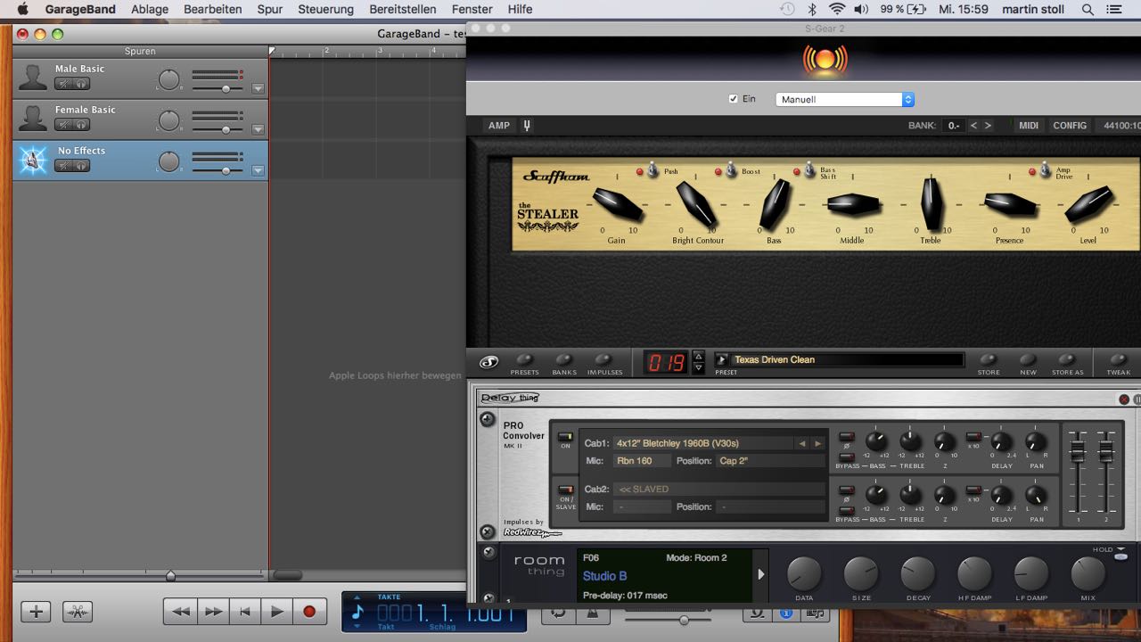Solo the Female Basic track with headphones

coord(81,125)
